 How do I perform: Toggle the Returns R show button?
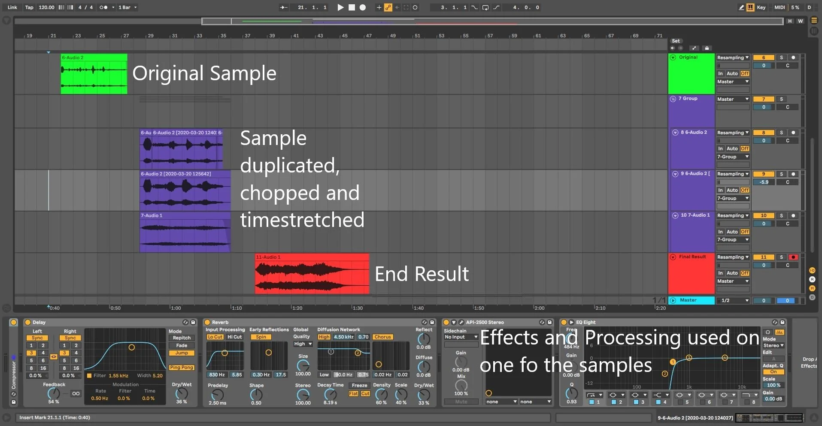(x=812, y=279)
